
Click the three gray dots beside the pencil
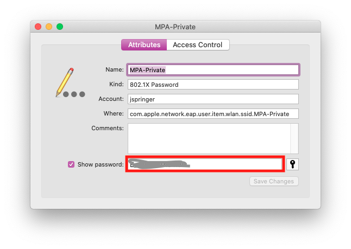(74, 94)
